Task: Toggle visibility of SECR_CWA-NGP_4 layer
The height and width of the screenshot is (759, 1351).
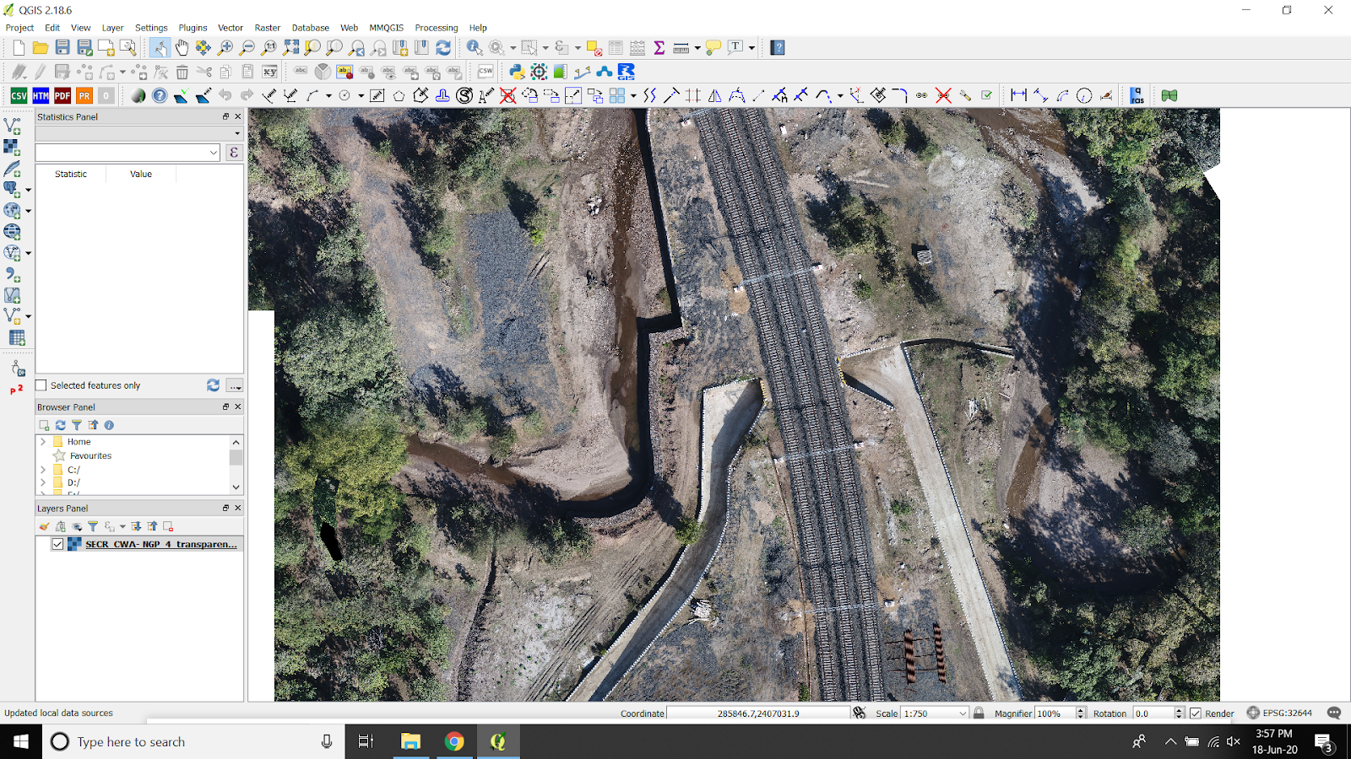Action: tap(57, 544)
